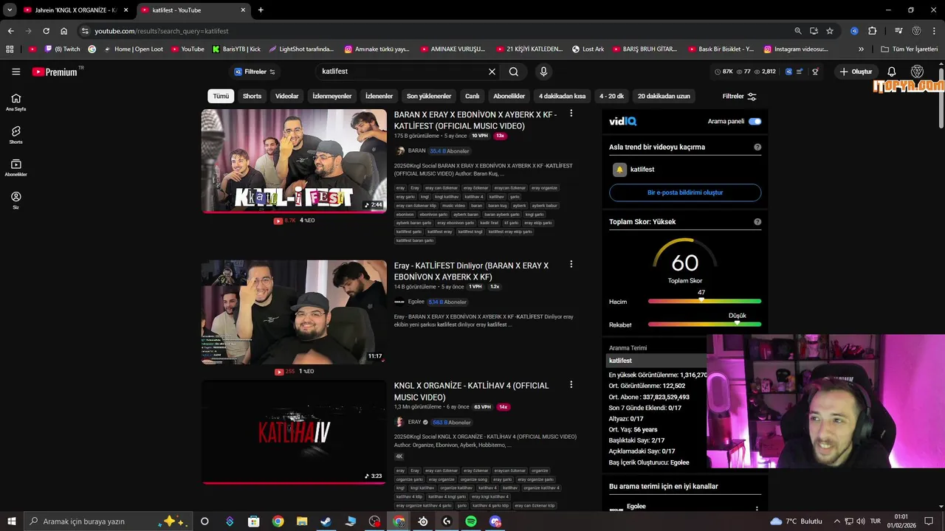This screenshot has height=531, width=945.
Task: Open Chrome media control icon
Action: [898, 31]
